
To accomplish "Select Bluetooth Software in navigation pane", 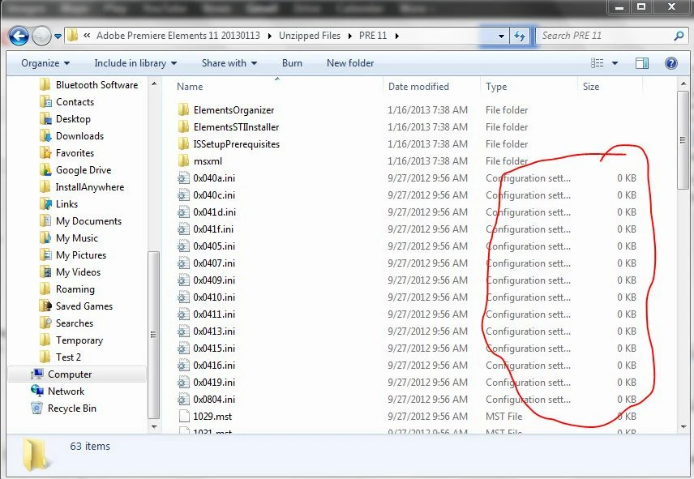I will [88, 85].
